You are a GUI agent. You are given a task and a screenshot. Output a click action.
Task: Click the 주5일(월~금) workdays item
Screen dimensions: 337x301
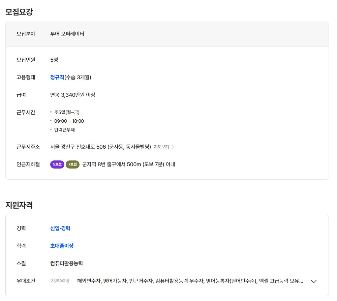pyautogui.click(x=67, y=112)
